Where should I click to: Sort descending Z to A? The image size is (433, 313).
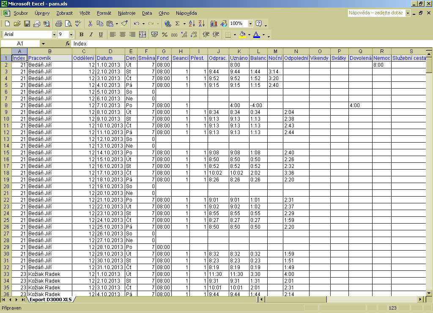(202, 24)
